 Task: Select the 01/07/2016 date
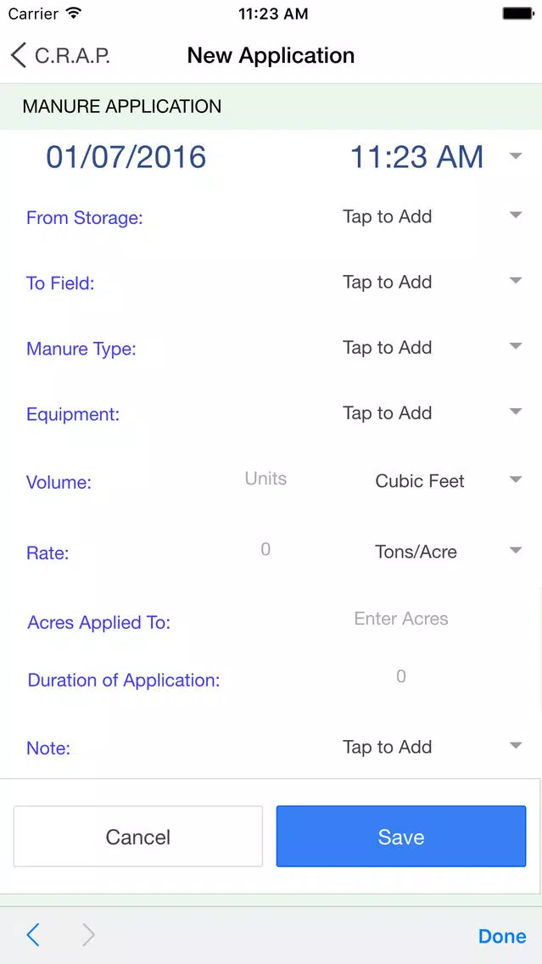point(126,157)
